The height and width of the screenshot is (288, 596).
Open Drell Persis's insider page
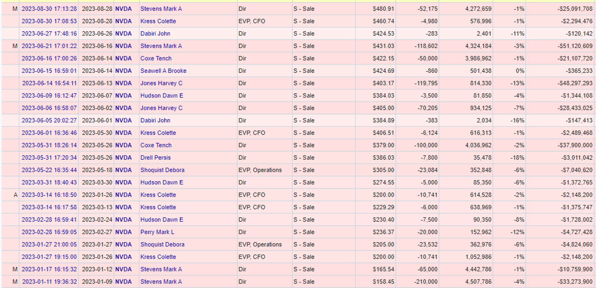click(x=156, y=158)
